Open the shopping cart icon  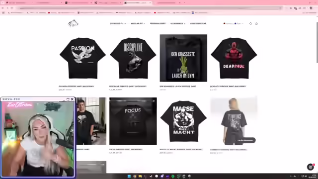[256, 23]
